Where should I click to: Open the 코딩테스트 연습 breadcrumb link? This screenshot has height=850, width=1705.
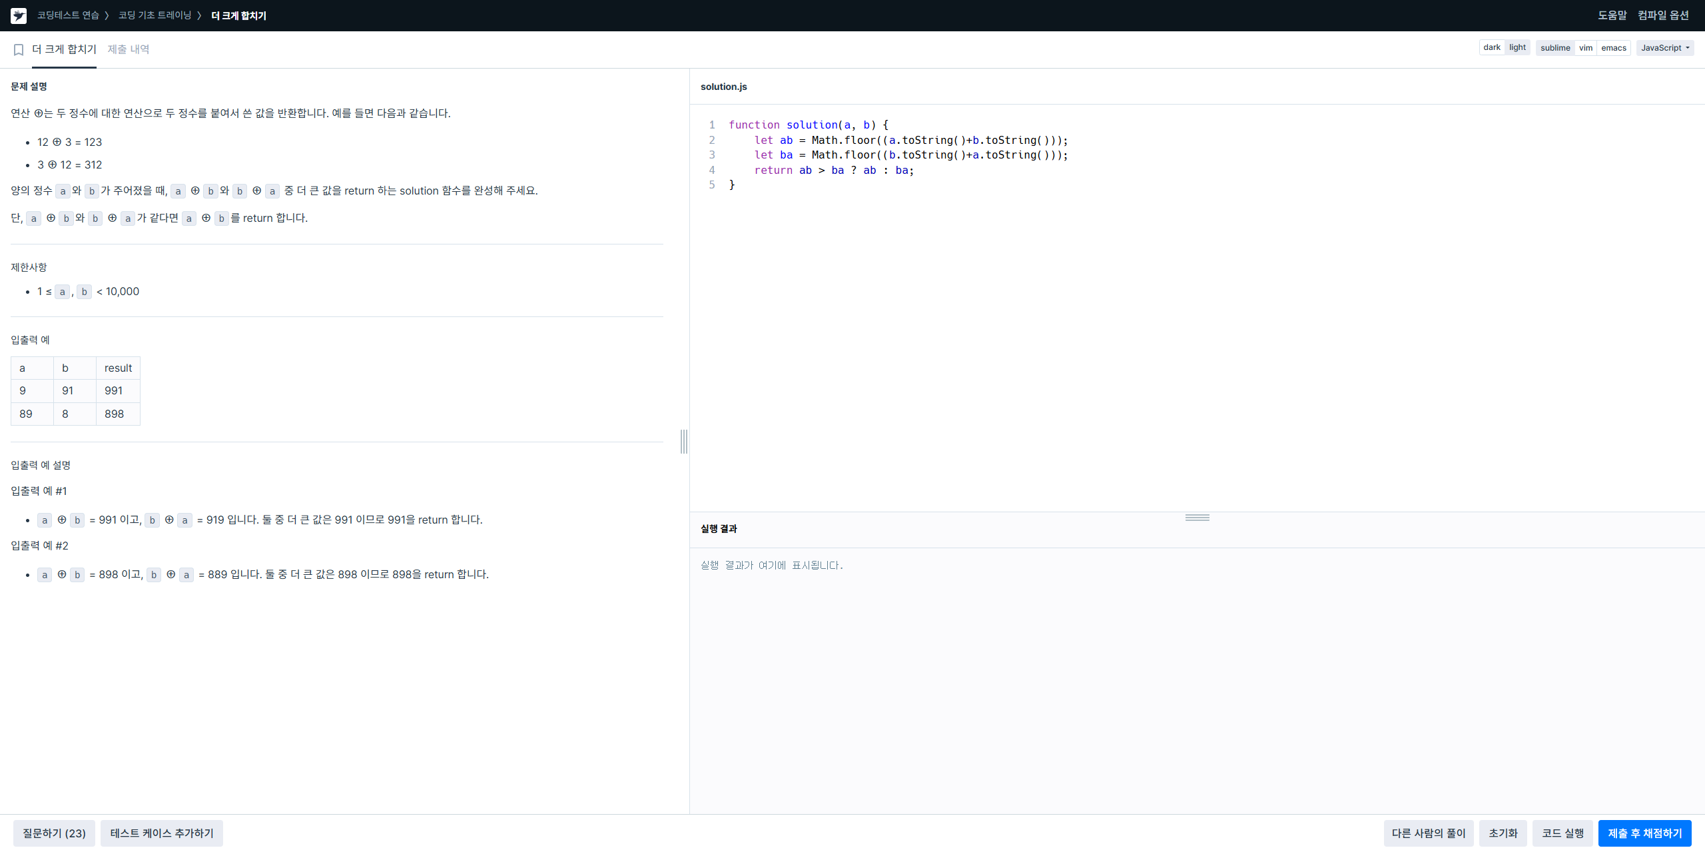(x=68, y=15)
